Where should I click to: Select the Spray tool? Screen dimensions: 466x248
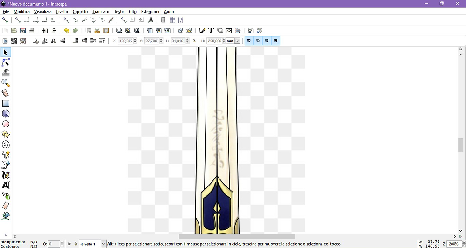click(x=6, y=195)
